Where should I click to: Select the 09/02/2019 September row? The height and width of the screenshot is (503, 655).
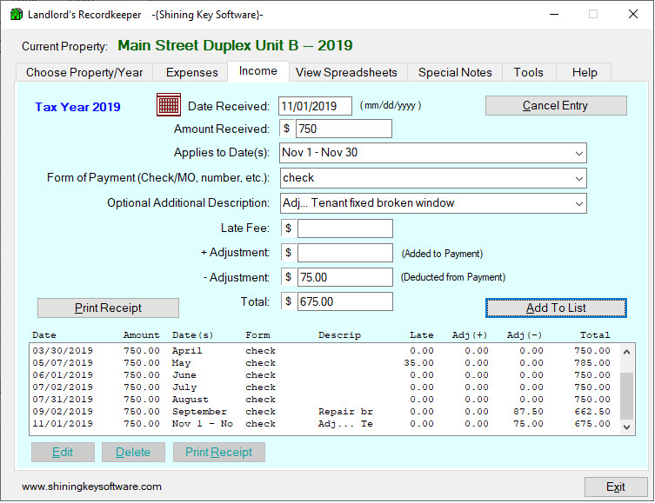tap(322, 411)
